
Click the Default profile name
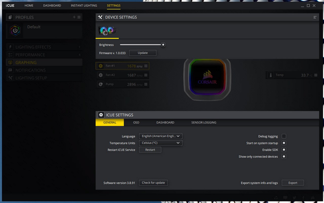click(x=34, y=27)
